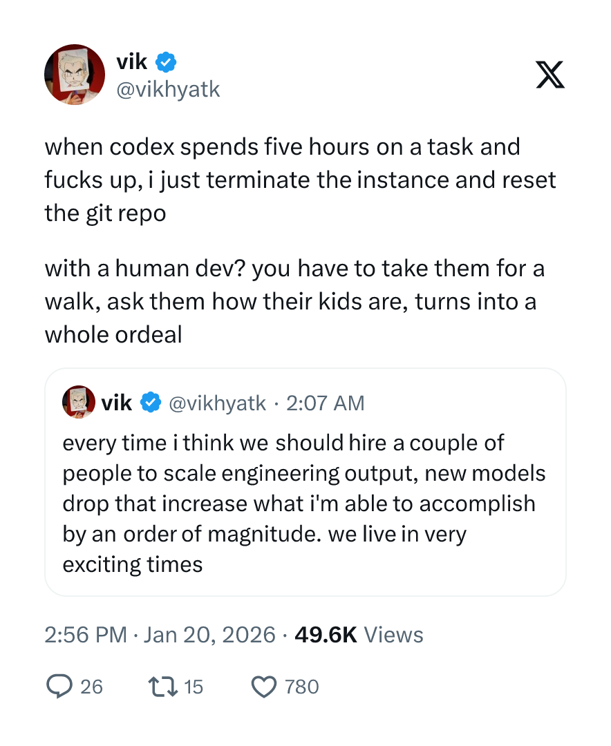Click vik's verified blue checkmark badge

coord(164,61)
